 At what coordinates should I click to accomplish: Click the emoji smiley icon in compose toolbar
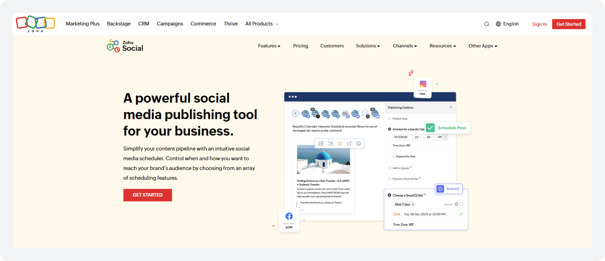coord(359,144)
